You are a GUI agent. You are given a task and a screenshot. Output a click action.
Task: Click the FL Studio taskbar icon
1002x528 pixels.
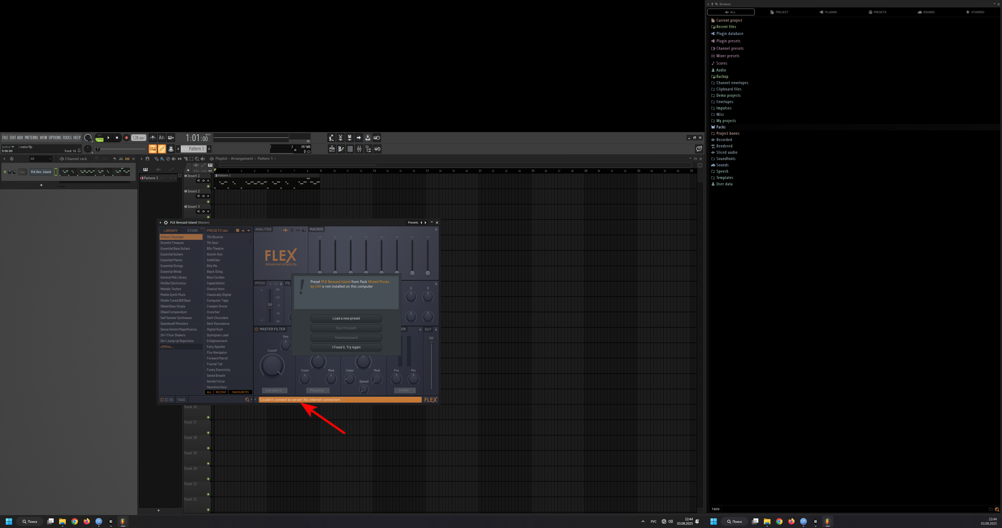click(x=123, y=521)
